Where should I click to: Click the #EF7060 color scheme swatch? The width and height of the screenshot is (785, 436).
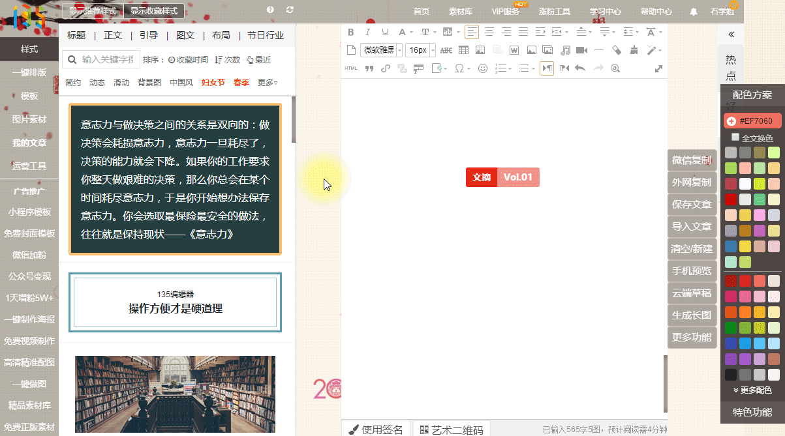pyautogui.click(x=752, y=121)
